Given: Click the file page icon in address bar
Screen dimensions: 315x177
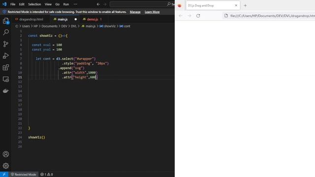Looking at the screenshot, I should tap(226, 16).
